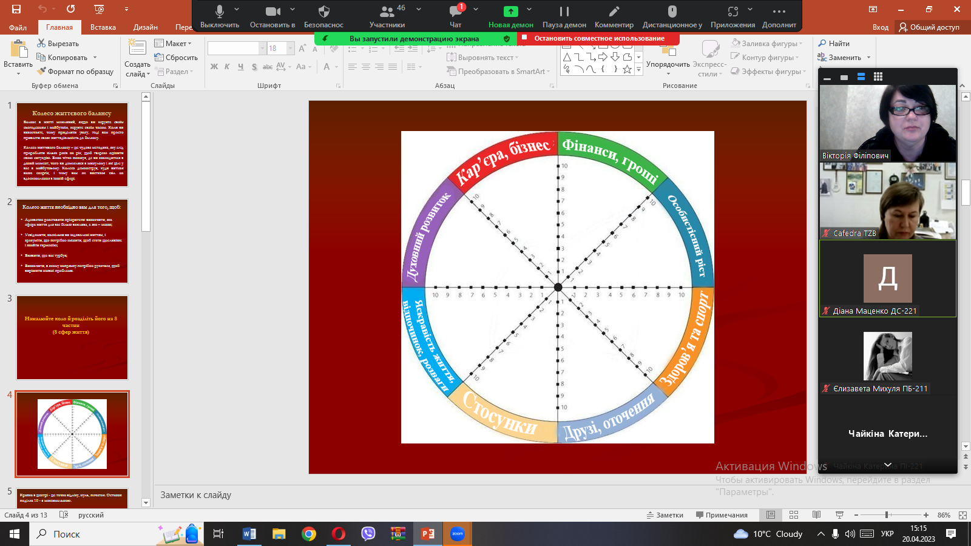Viewport: 971px width, 546px height.
Task: Expand Zoom participants options arrow
Action: point(419,10)
